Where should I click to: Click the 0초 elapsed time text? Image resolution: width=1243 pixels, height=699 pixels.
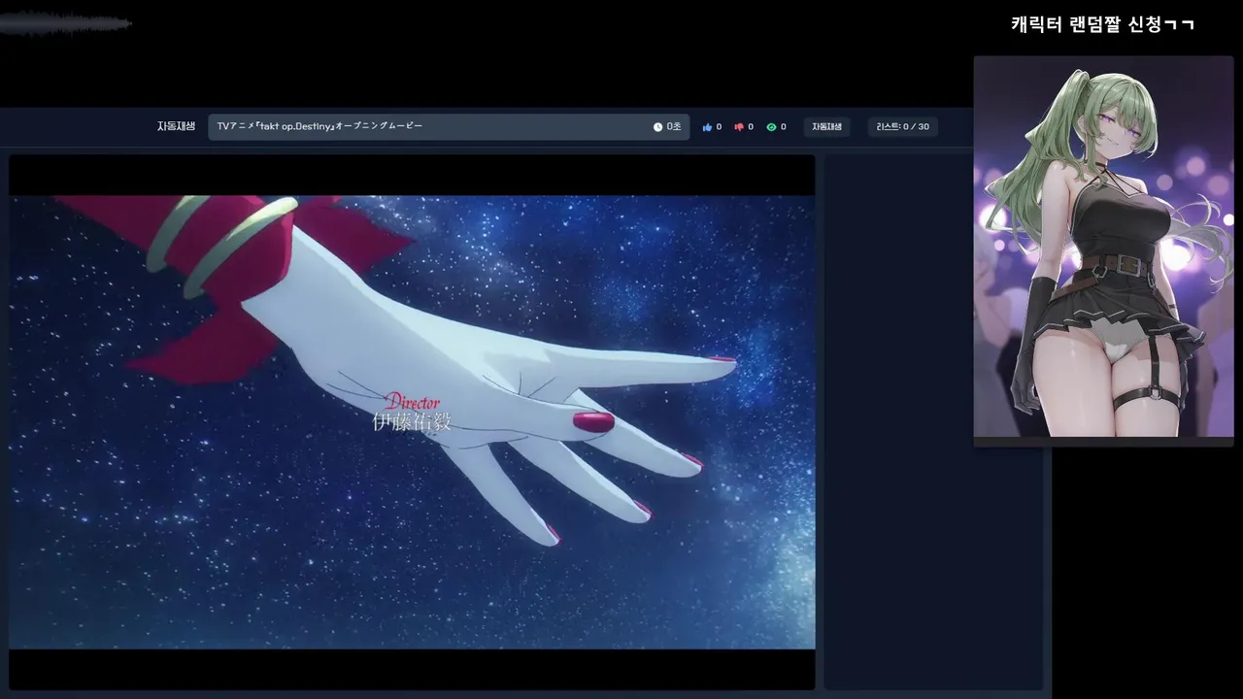coord(674,127)
